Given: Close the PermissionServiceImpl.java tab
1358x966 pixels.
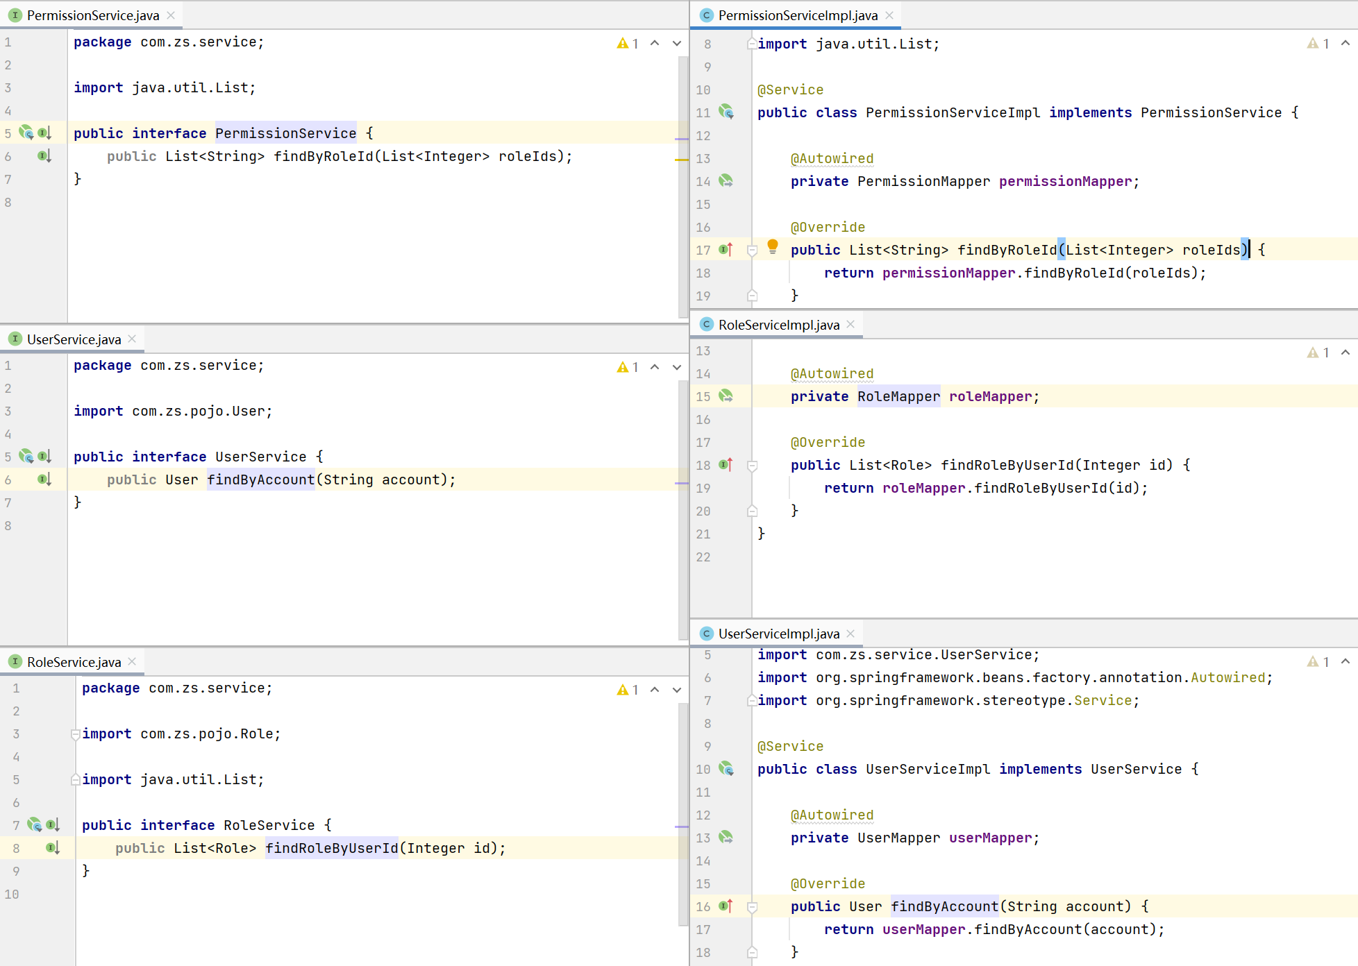Looking at the screenshot, I should (889, 15).
